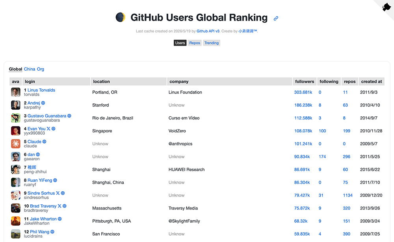
Task: Open Claude profile name link
Action: 34,141
